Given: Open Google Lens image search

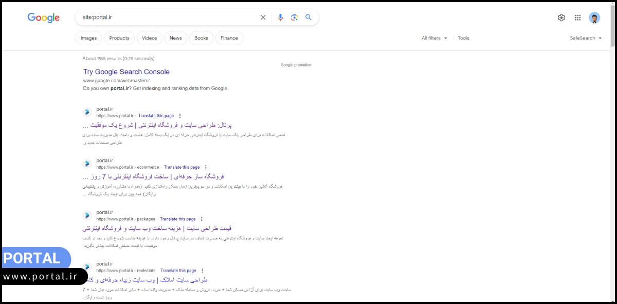Looking at the screenshot, I should click(294, 17).
